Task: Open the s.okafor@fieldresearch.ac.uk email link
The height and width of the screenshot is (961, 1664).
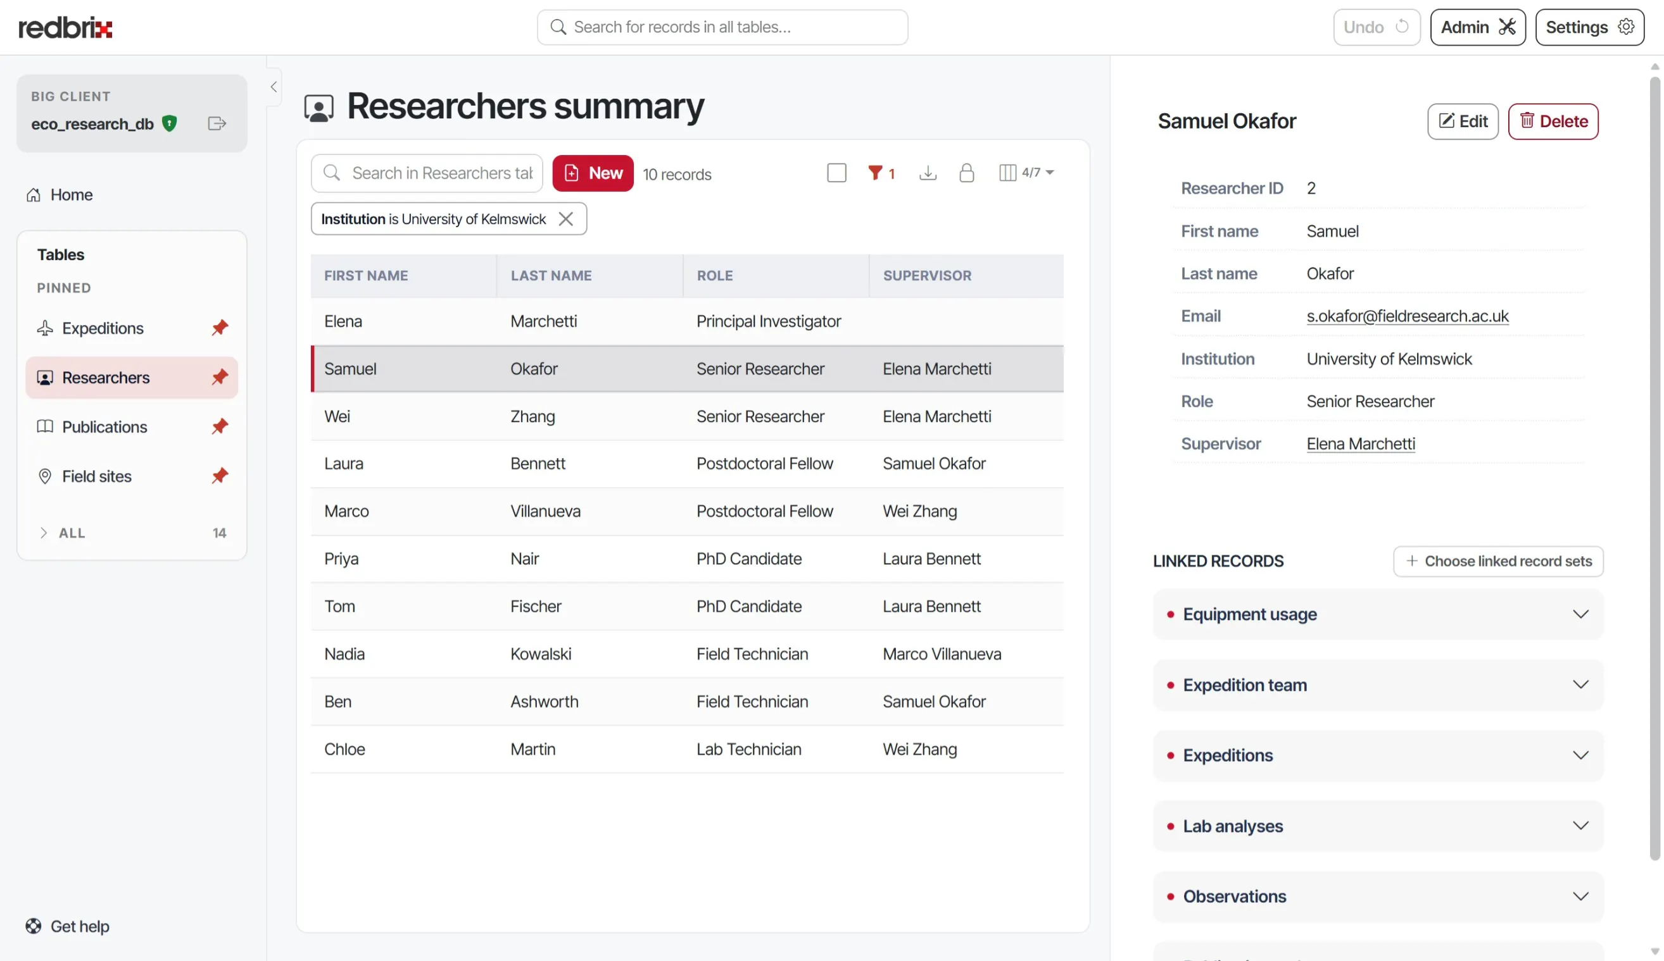Action: [x=1407, y=316]
